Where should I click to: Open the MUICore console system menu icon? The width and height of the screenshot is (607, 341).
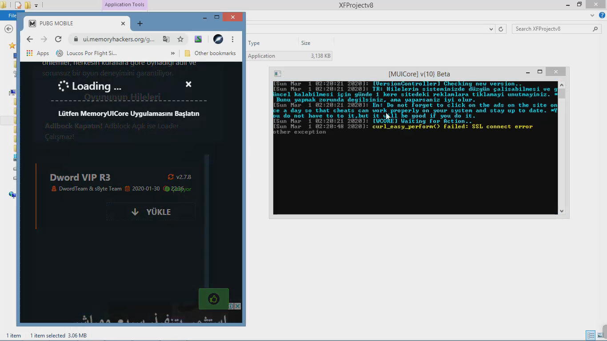tap(277, 74)
